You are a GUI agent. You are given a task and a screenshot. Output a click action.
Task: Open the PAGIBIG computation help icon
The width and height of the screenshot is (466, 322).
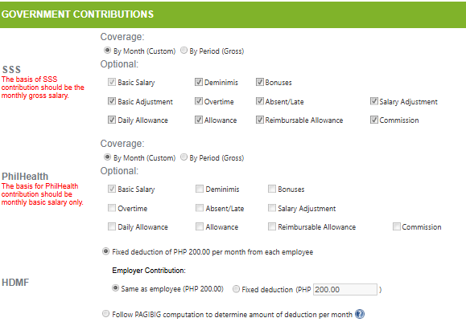click(x=360, y=314)
